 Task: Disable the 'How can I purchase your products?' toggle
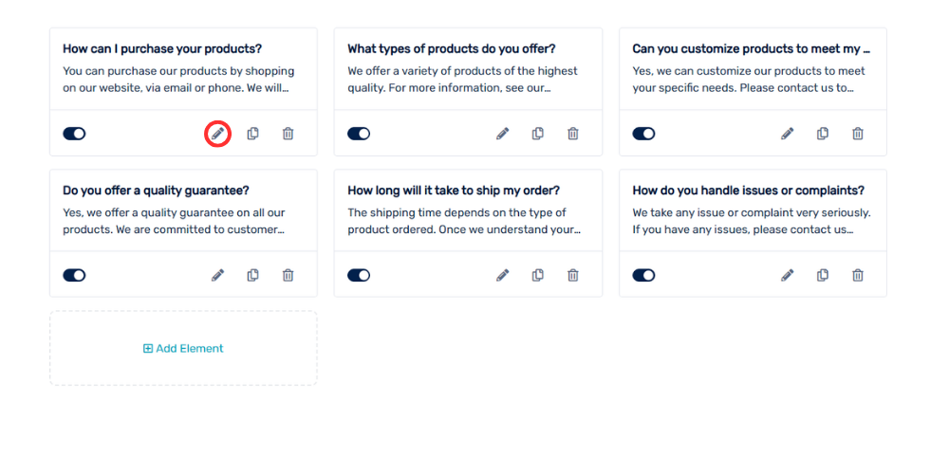(x=74, y=134)
